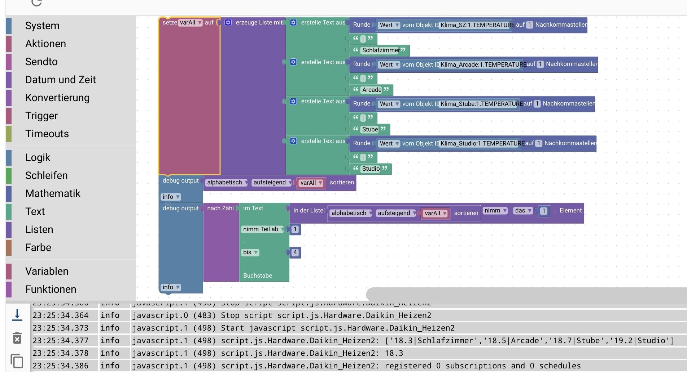Edit the 'Studio' text field
The width and height of the screenshot is (687, 372).
pos(371,169)
